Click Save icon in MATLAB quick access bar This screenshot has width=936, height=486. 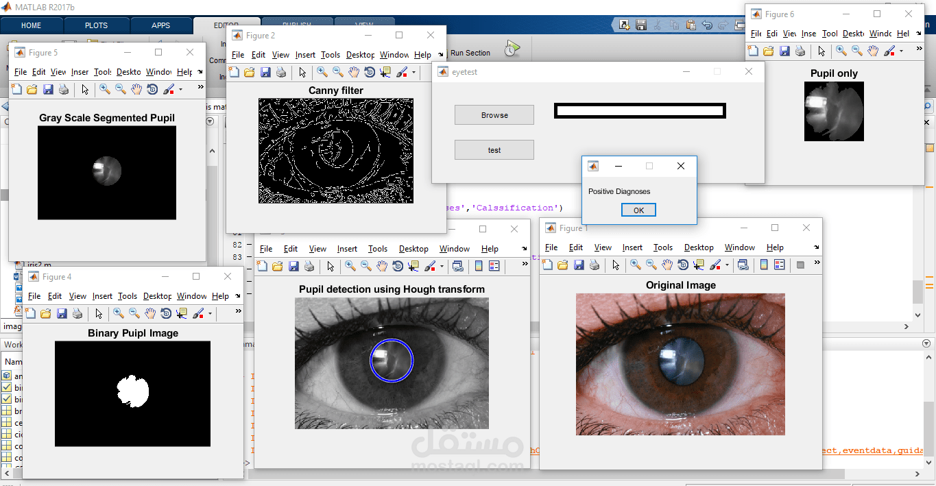pos(641,25)
